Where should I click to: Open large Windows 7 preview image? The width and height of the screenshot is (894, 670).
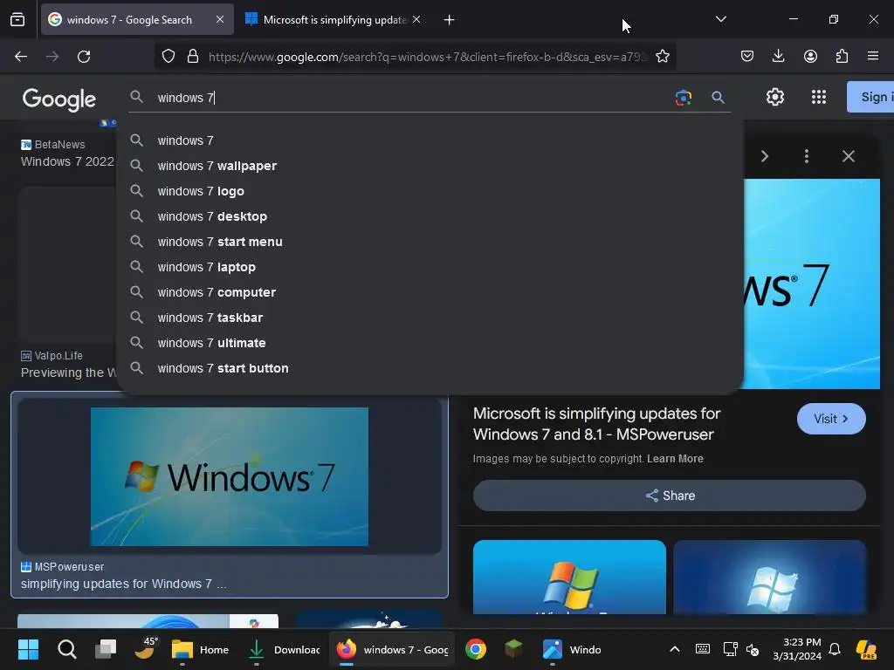coord(812,284)
